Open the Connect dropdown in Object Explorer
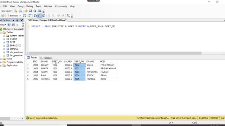The image size is (225, 126). click(x=3, y=25)
